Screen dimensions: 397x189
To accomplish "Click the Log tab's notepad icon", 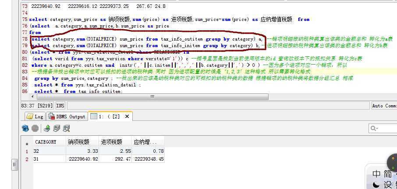I will tap(30, 117).
